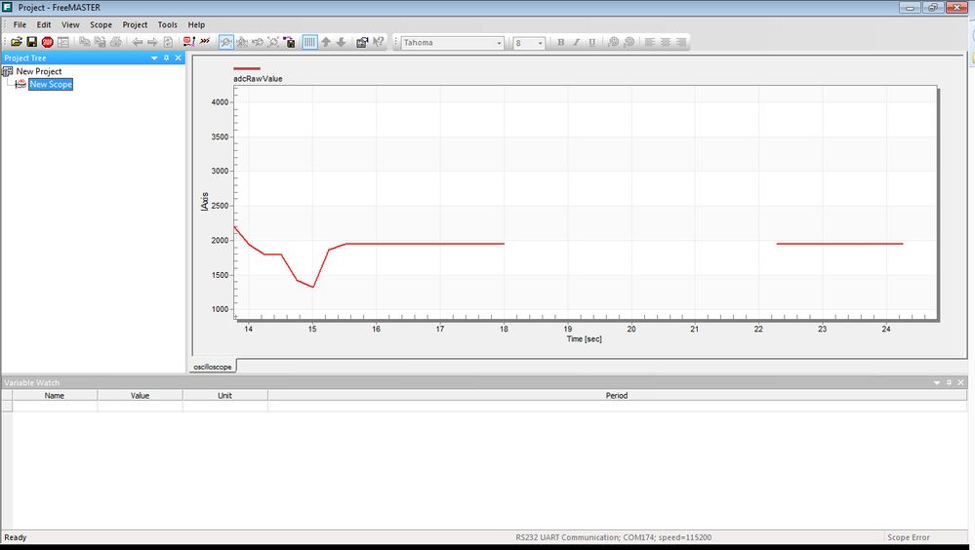Screen dimensions: 975x550
Task: Click the Refresh page icon
Action: [168, 42]
